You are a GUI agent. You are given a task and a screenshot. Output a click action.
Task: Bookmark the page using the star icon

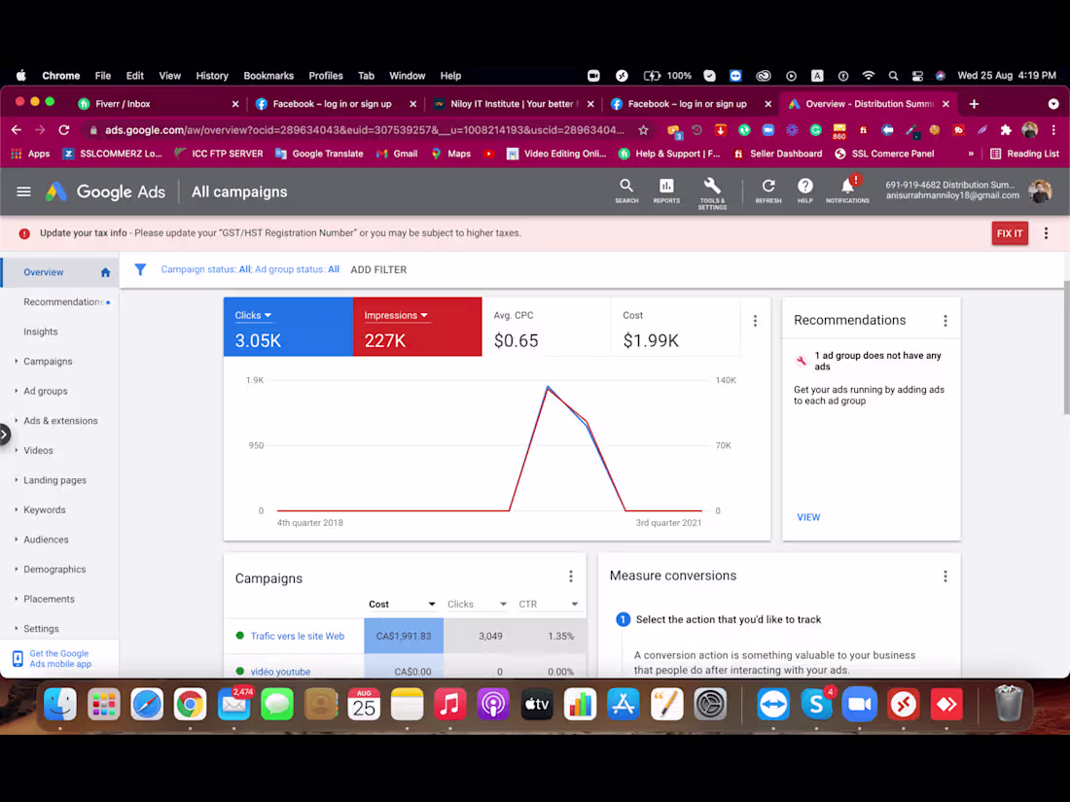[x=643, y=128]
